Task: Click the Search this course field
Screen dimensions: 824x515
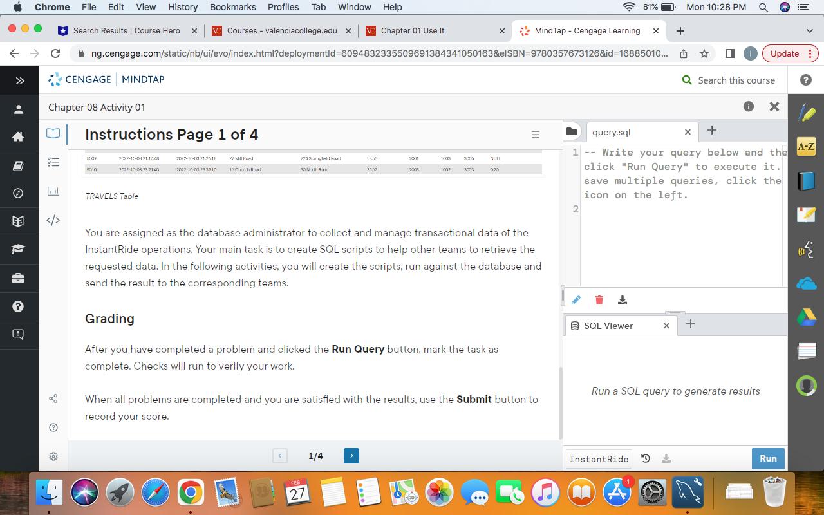Action: click(x=736, y=80)
